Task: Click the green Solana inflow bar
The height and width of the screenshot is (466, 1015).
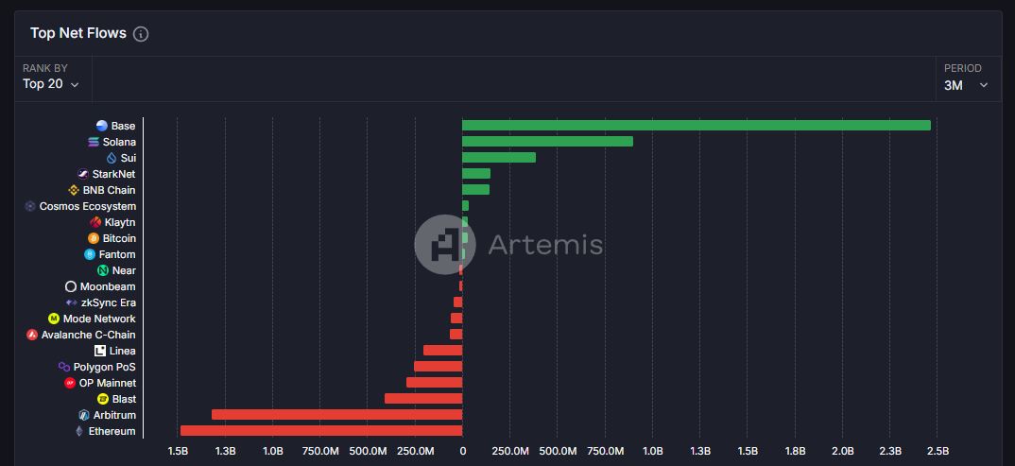Action: point(547,142)
